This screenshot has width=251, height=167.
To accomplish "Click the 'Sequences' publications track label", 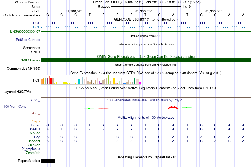I will 31,48.
